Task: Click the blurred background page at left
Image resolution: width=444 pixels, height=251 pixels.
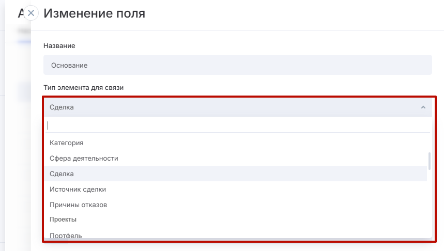Action: 16,142
